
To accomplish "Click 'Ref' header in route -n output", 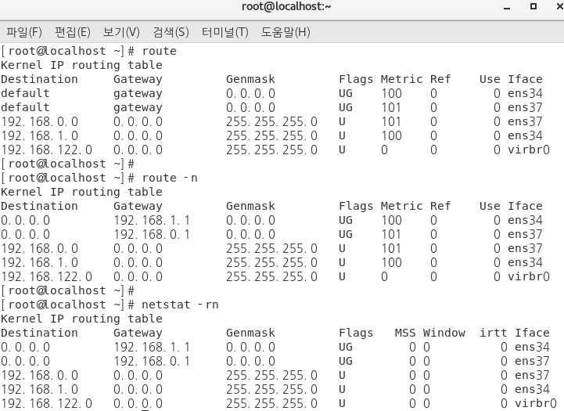I will click(440, 206).
